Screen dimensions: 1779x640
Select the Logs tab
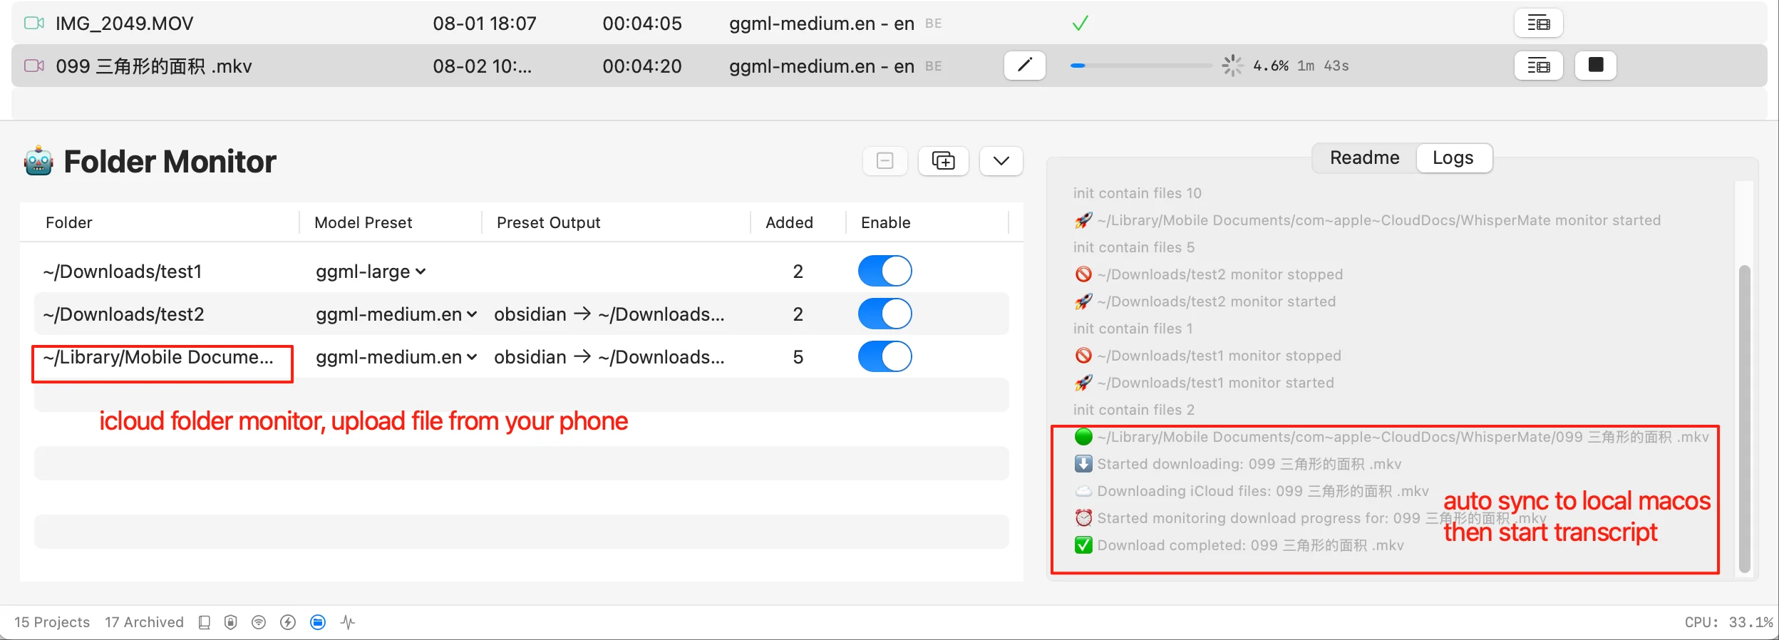click(x=1453, y=158)
